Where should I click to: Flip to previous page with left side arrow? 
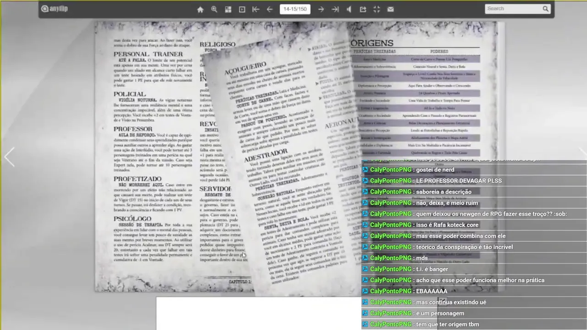(x=9, y=157)
